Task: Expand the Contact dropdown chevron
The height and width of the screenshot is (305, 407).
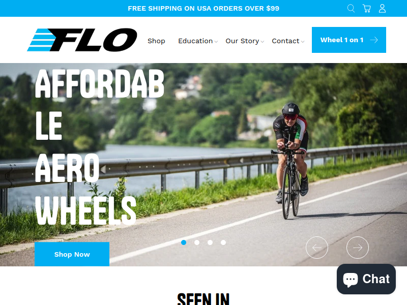Action: click(303, 42)
